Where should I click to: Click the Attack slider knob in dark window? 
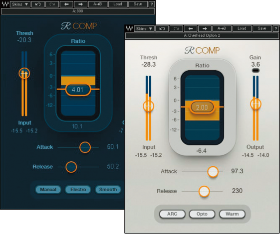coord(85,147)
